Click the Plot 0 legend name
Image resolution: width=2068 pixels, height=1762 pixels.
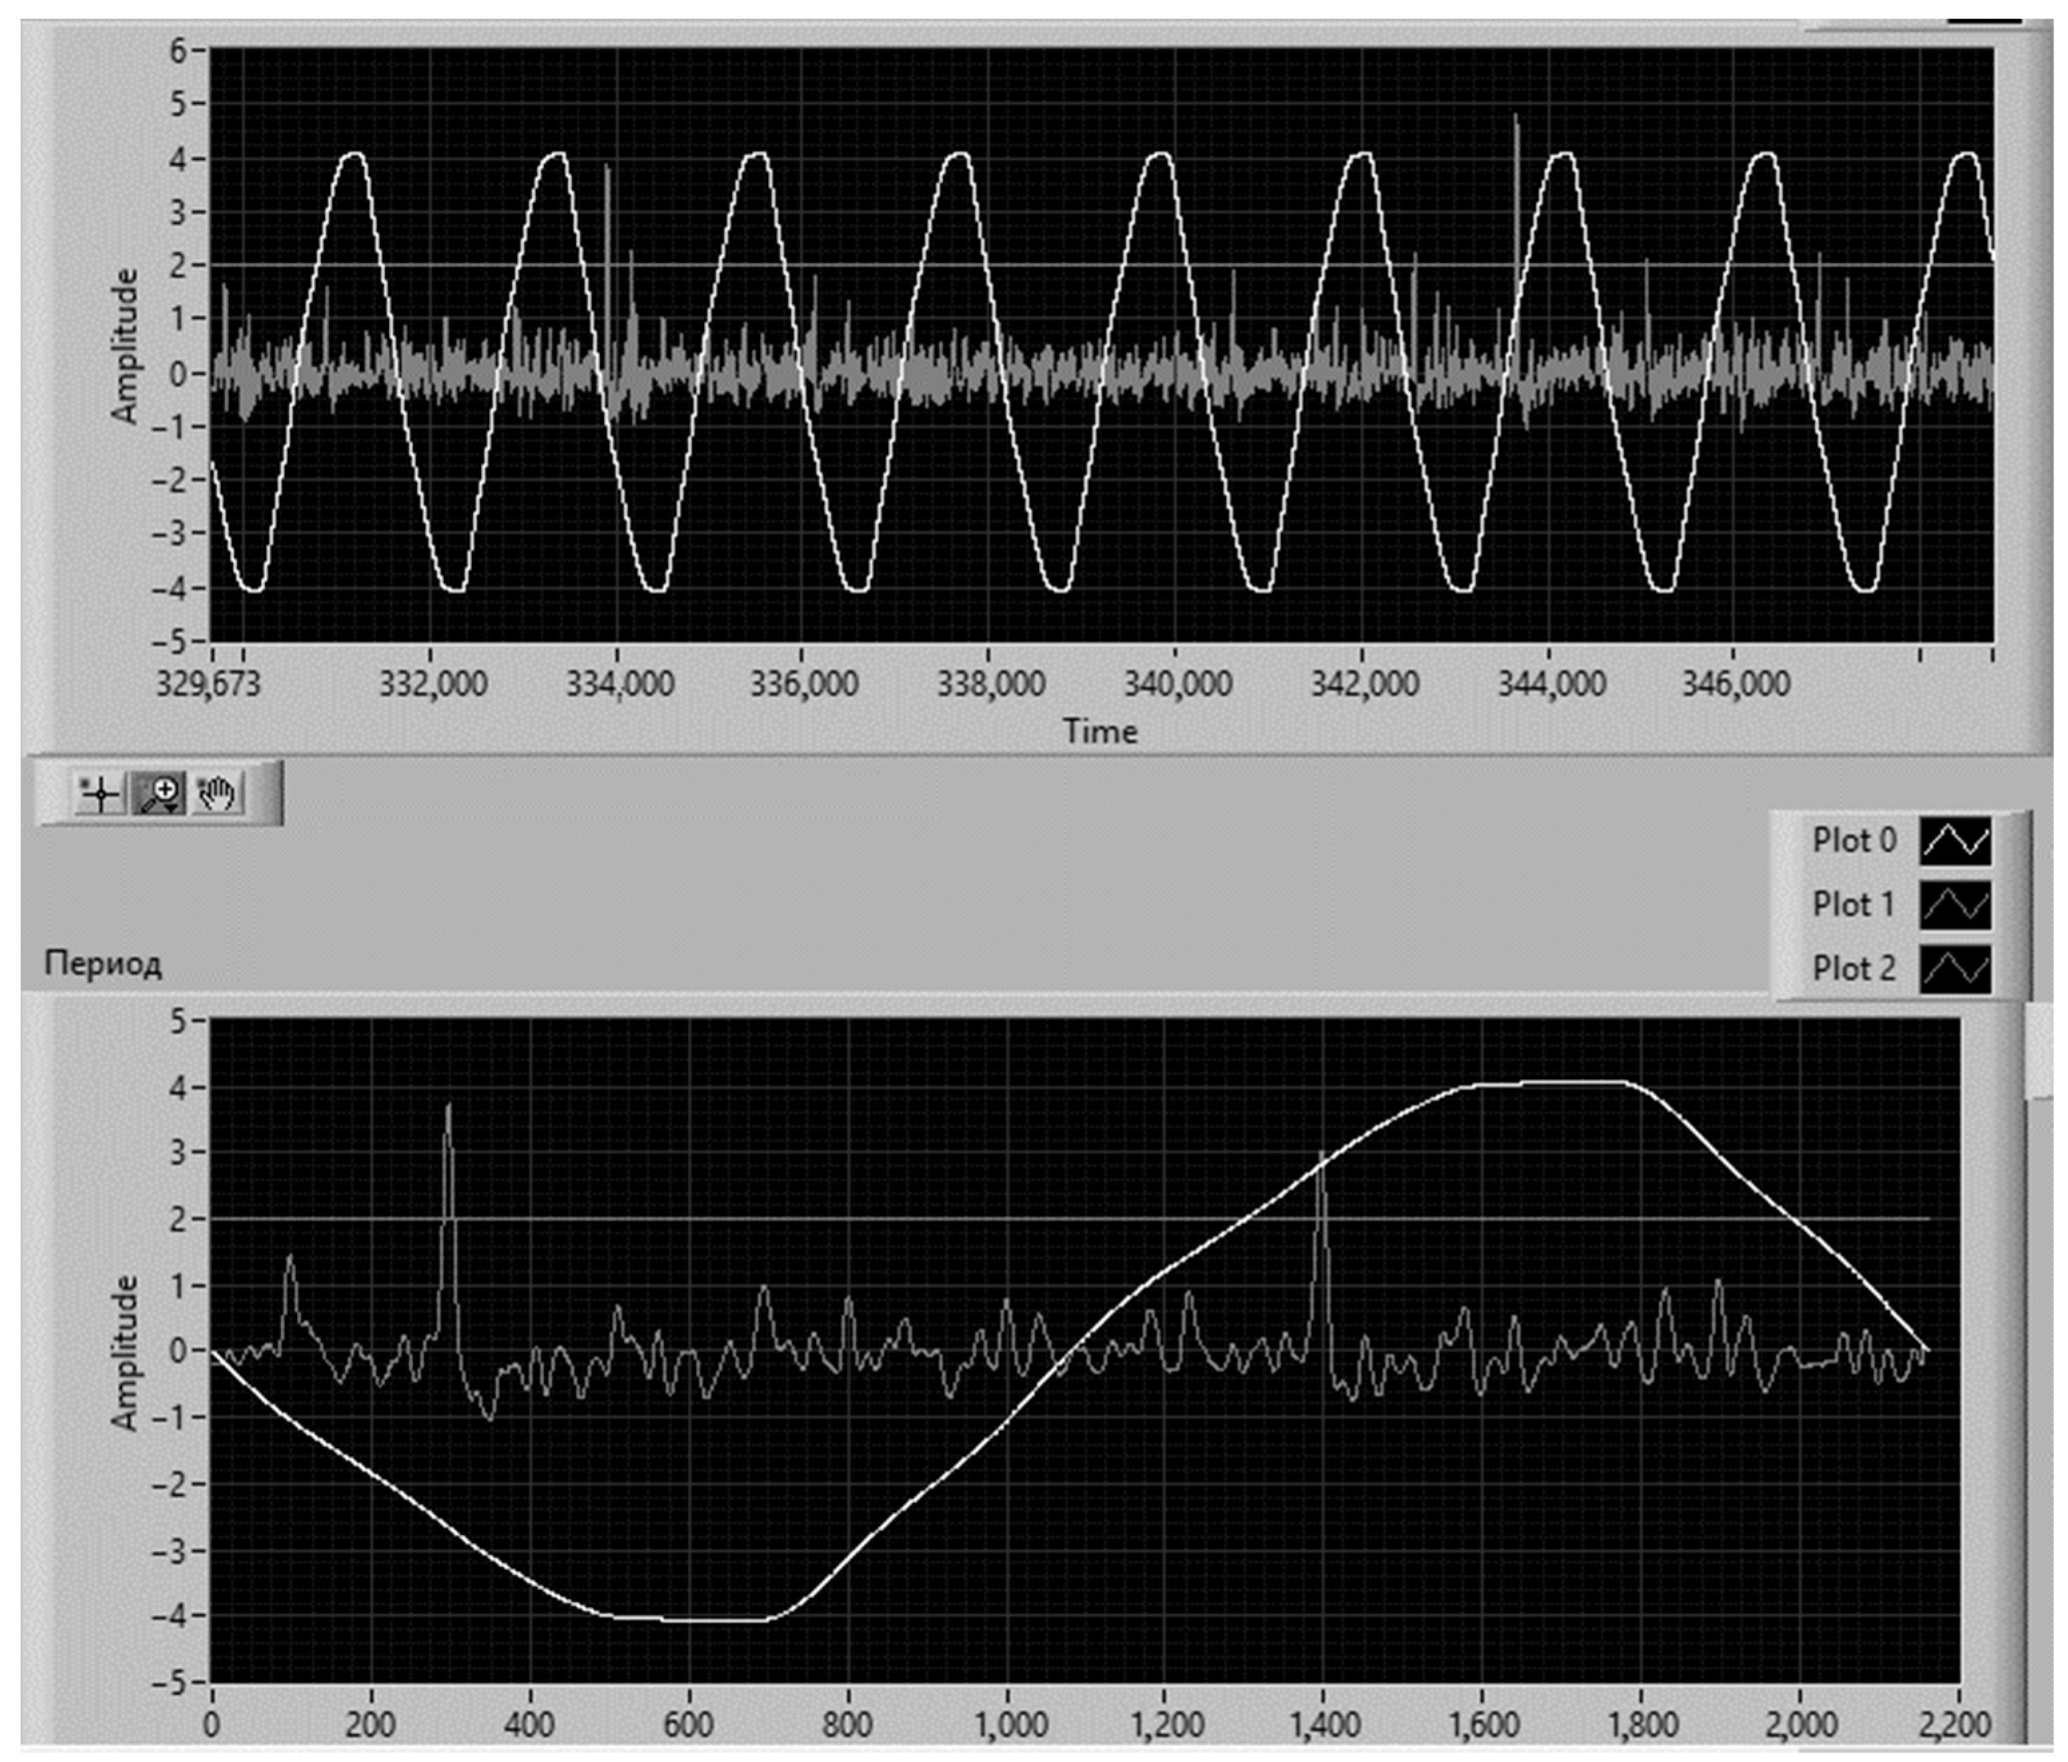pyautogui.click(x=1853, y=840)
